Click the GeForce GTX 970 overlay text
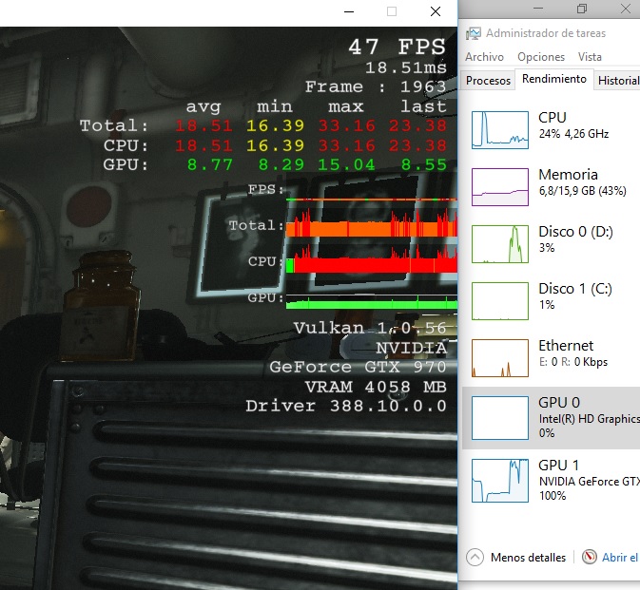Image resolution: width=640 pixels, height=590 pixels. pos(358,367)
